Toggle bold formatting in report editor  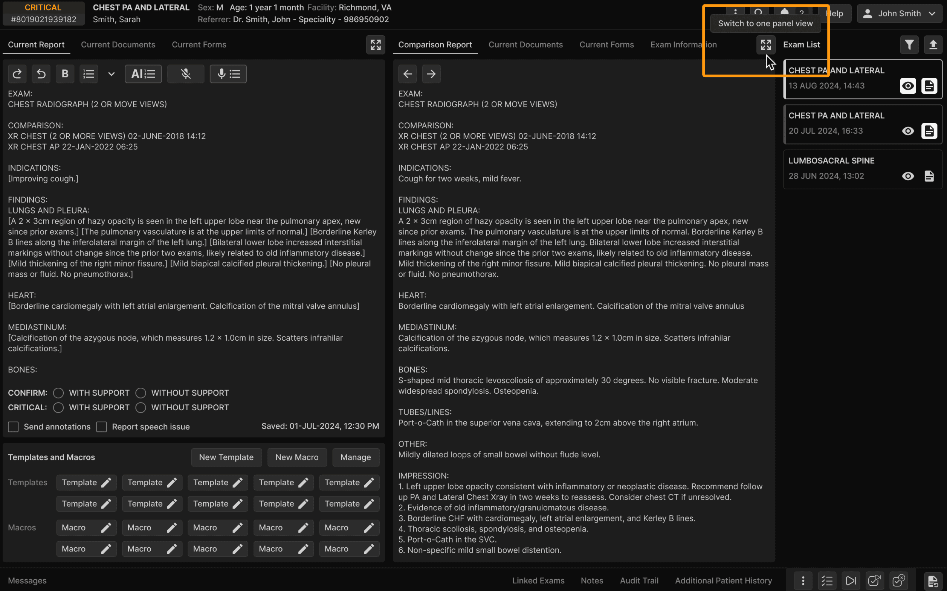click(65, 74)
